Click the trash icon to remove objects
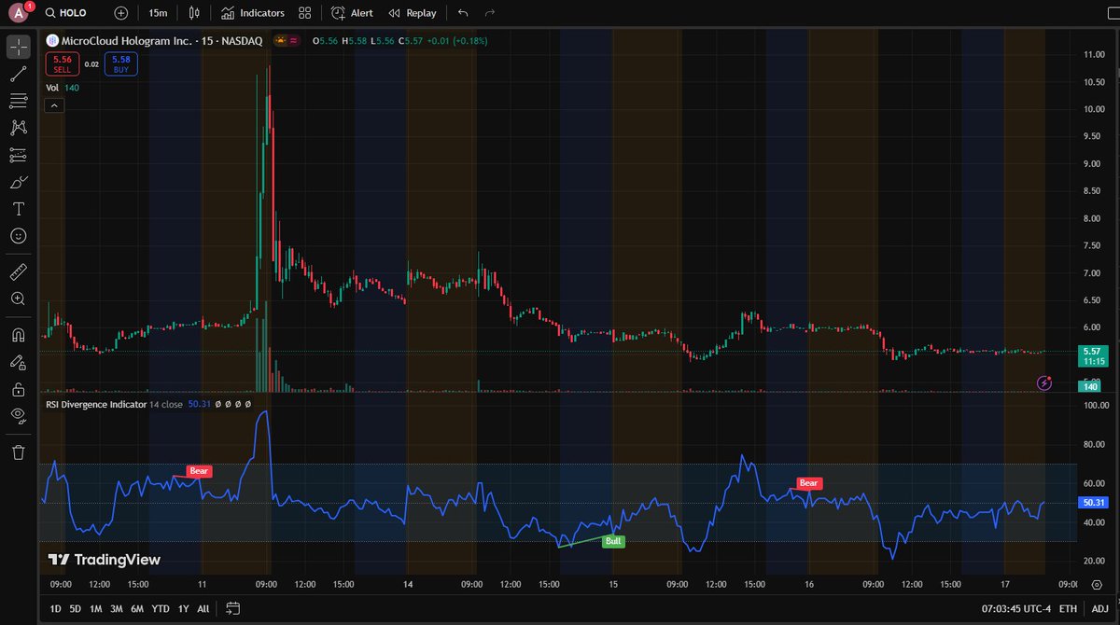The image size is (1120, 625). coord(19,452)
